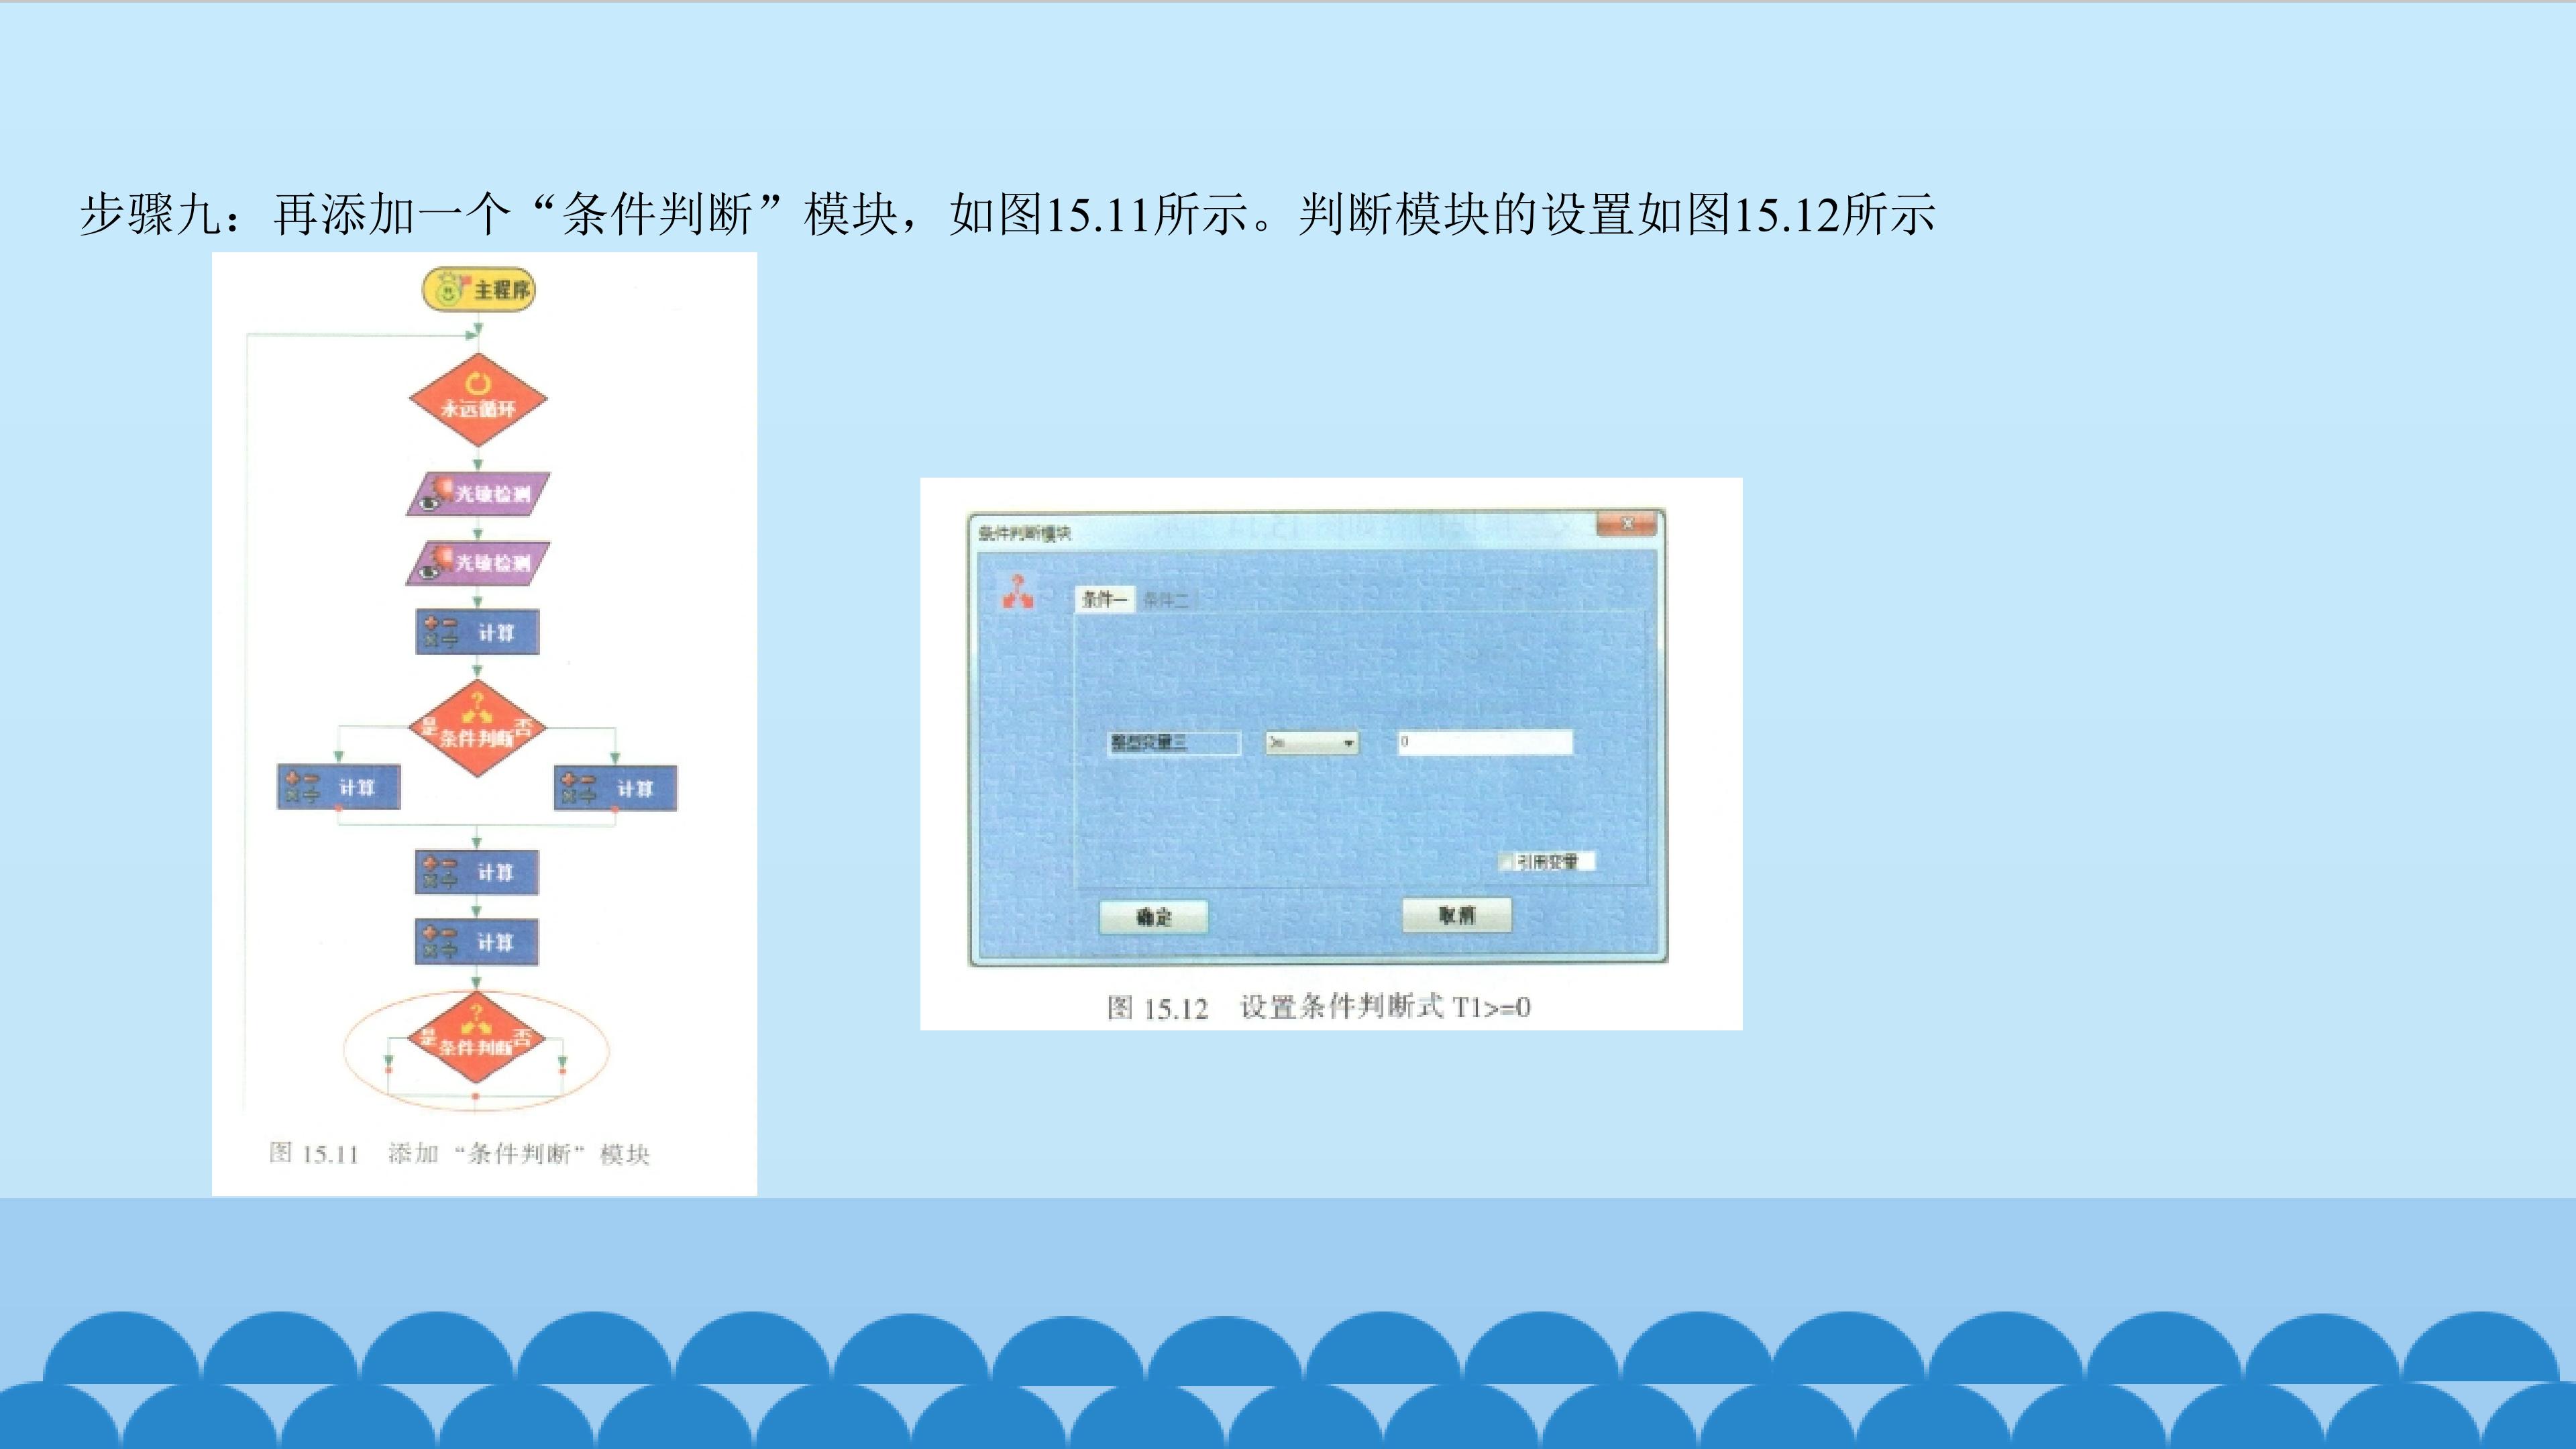The width and height of the screenshot is (2576, 1449).
Task: Switch to the 条件一 tab
Action: [1104, 599]
